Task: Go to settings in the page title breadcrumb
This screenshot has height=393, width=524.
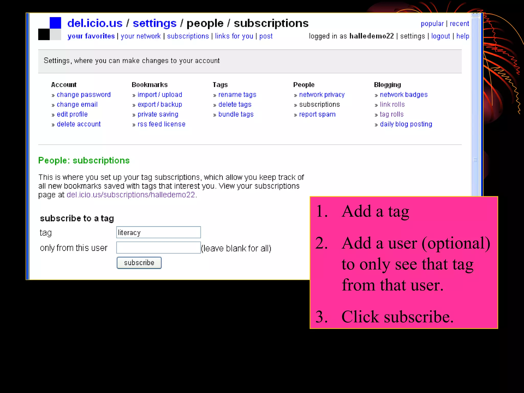Action: [x=155, y=23]
